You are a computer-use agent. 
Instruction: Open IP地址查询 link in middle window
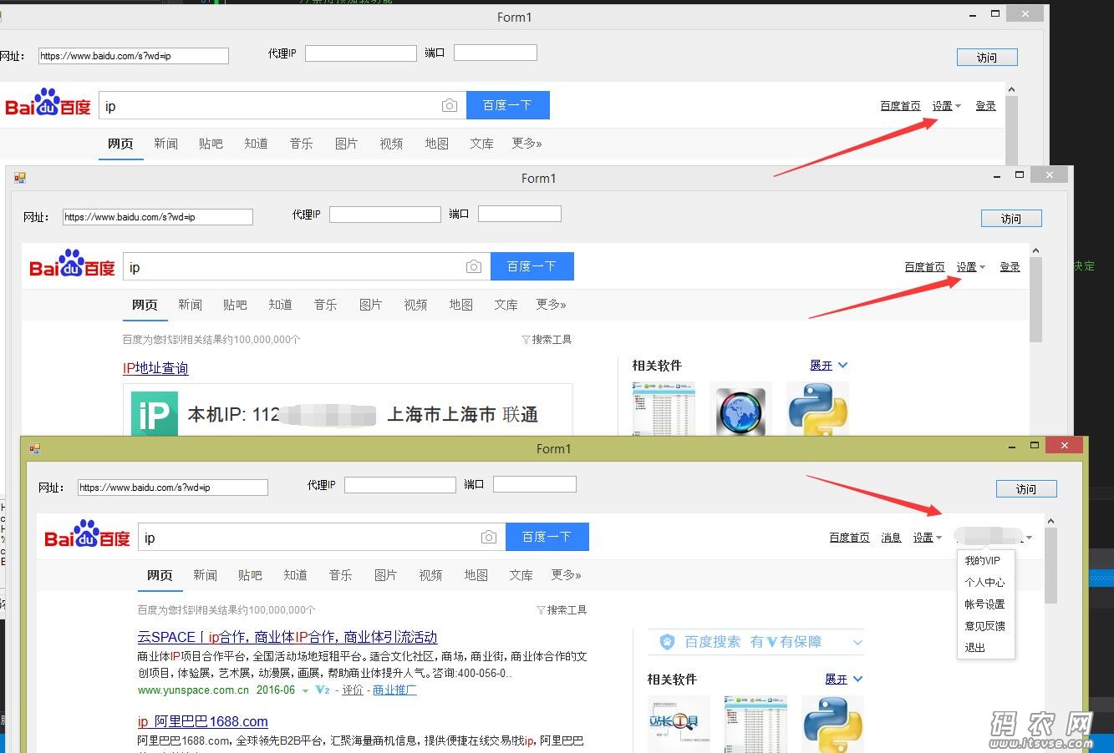tap(155, 368)
